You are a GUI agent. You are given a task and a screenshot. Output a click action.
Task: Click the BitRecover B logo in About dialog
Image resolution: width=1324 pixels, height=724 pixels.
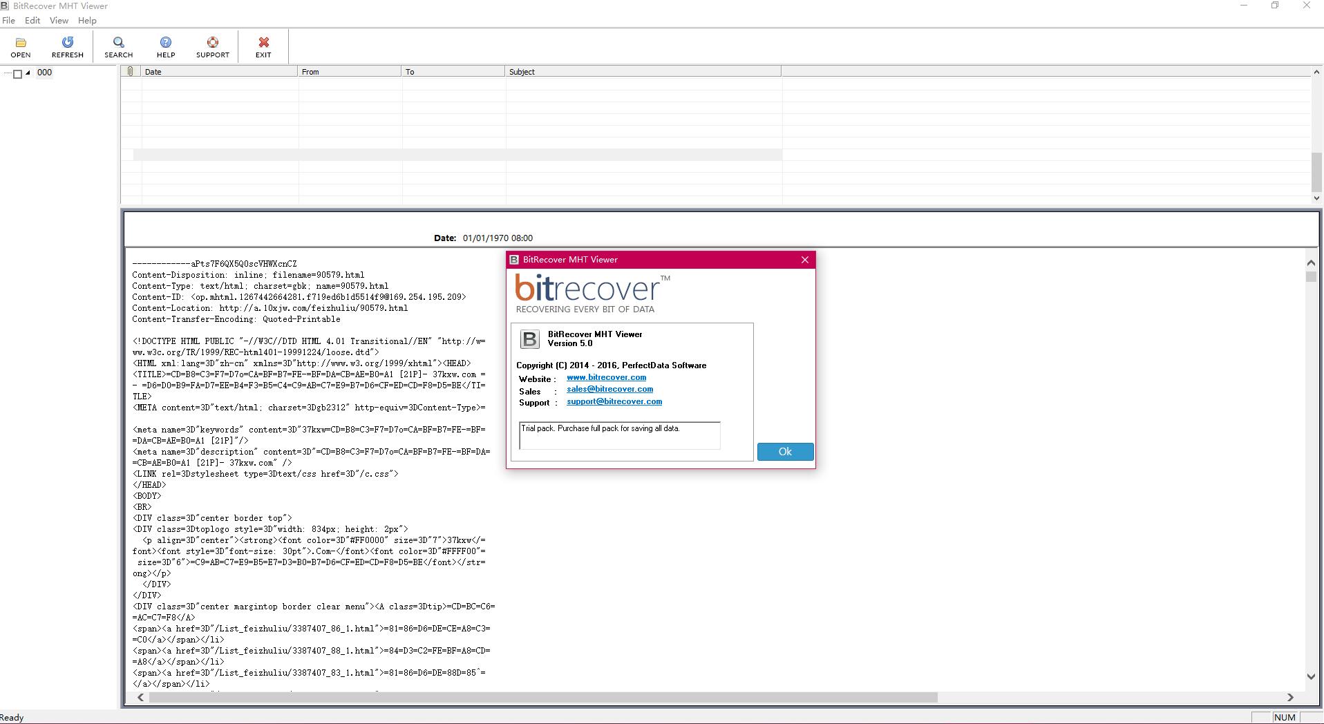coord(529,339)
